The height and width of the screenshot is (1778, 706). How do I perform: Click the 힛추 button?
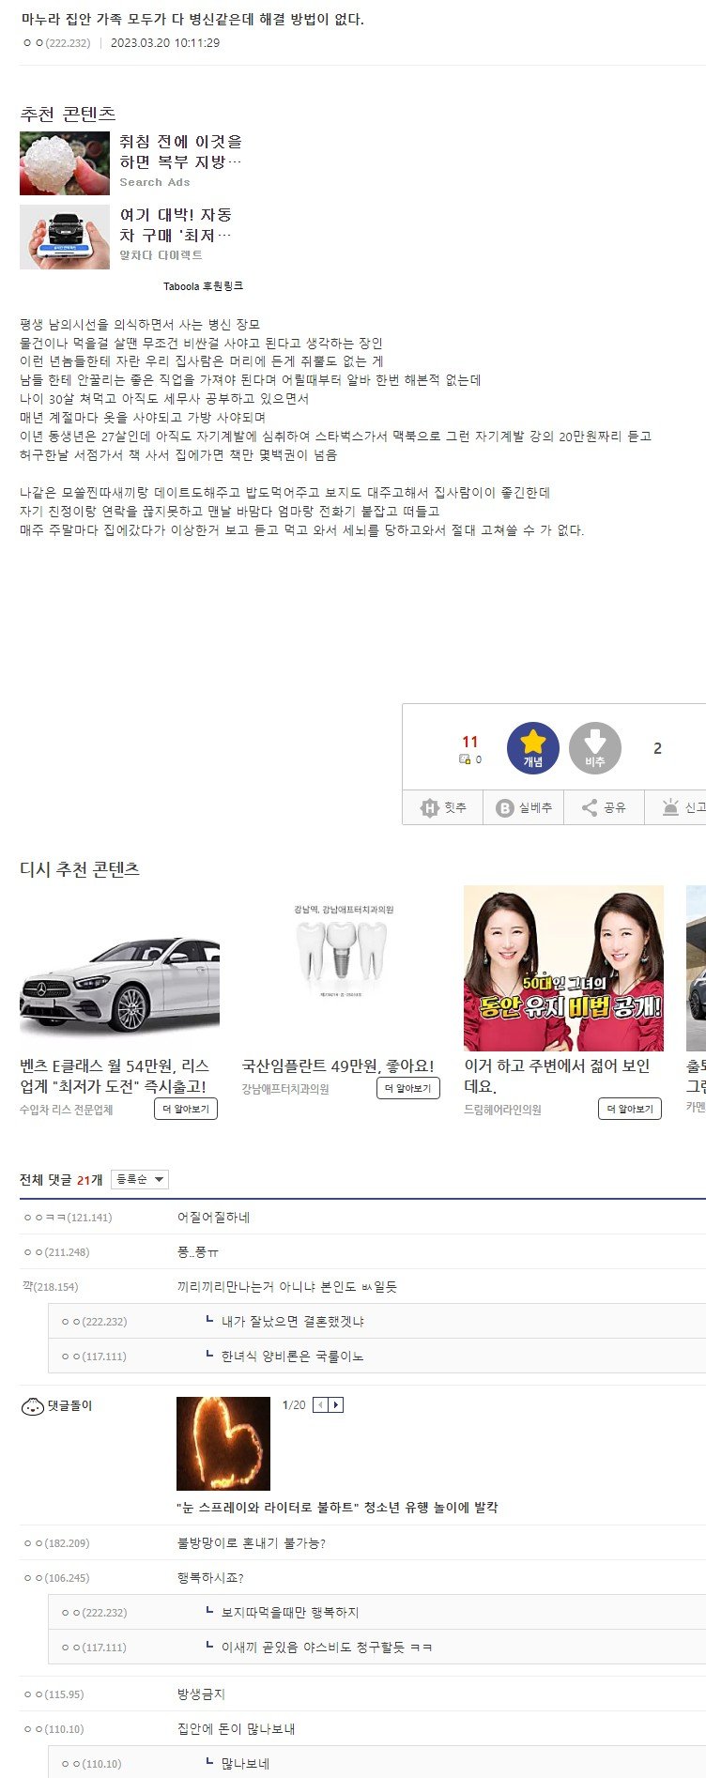pos(443,807)
